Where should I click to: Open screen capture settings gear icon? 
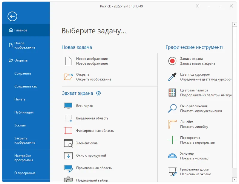[x=99, y=93]
